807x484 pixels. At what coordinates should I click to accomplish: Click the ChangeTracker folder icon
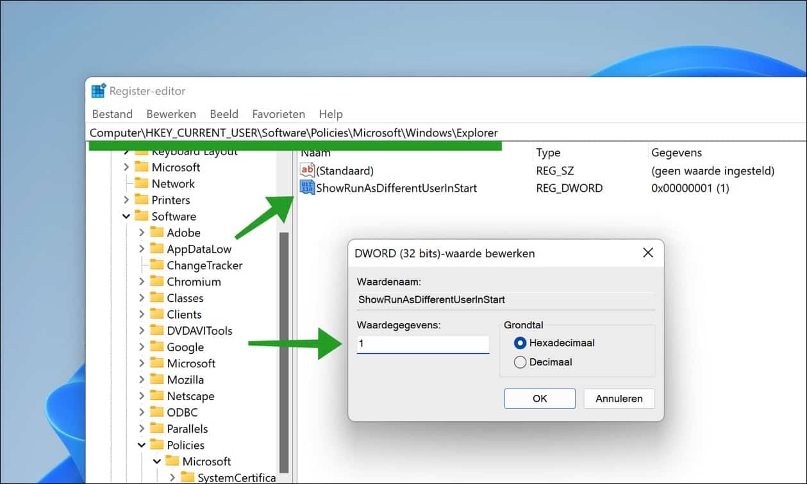tap(157, 265)
